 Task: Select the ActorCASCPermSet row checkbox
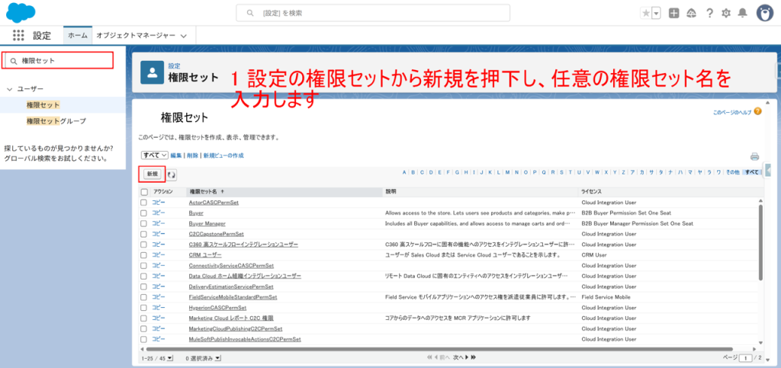[x=143, y=203]
